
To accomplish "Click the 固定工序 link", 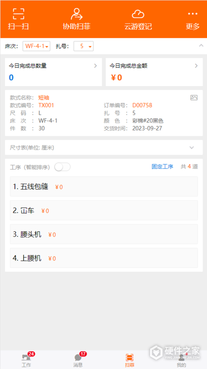I will (162, 167).
